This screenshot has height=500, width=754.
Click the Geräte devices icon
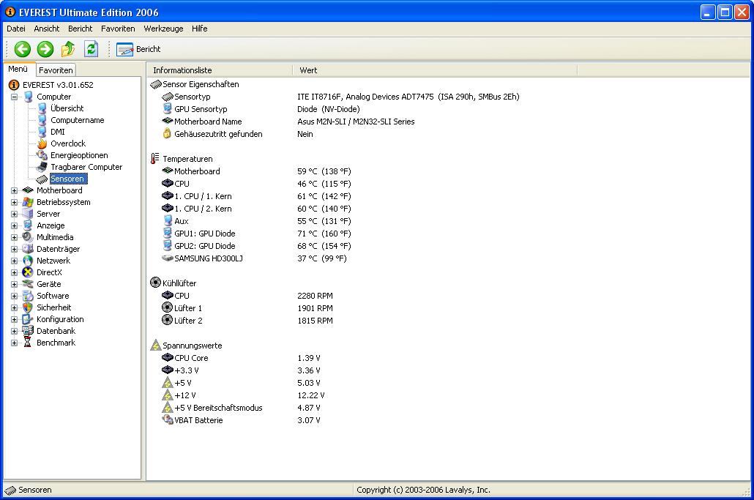tap(28, 284)
